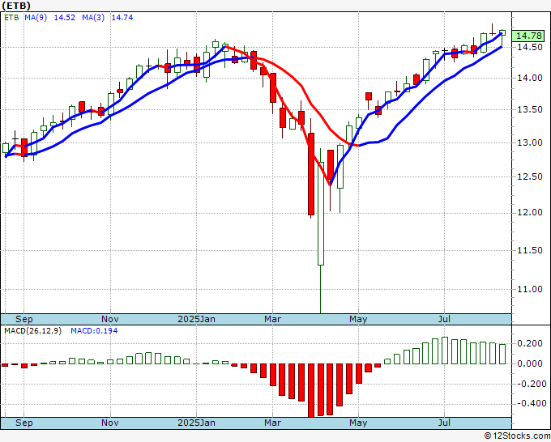Click the 14.50 price axis label

[530, 47]
